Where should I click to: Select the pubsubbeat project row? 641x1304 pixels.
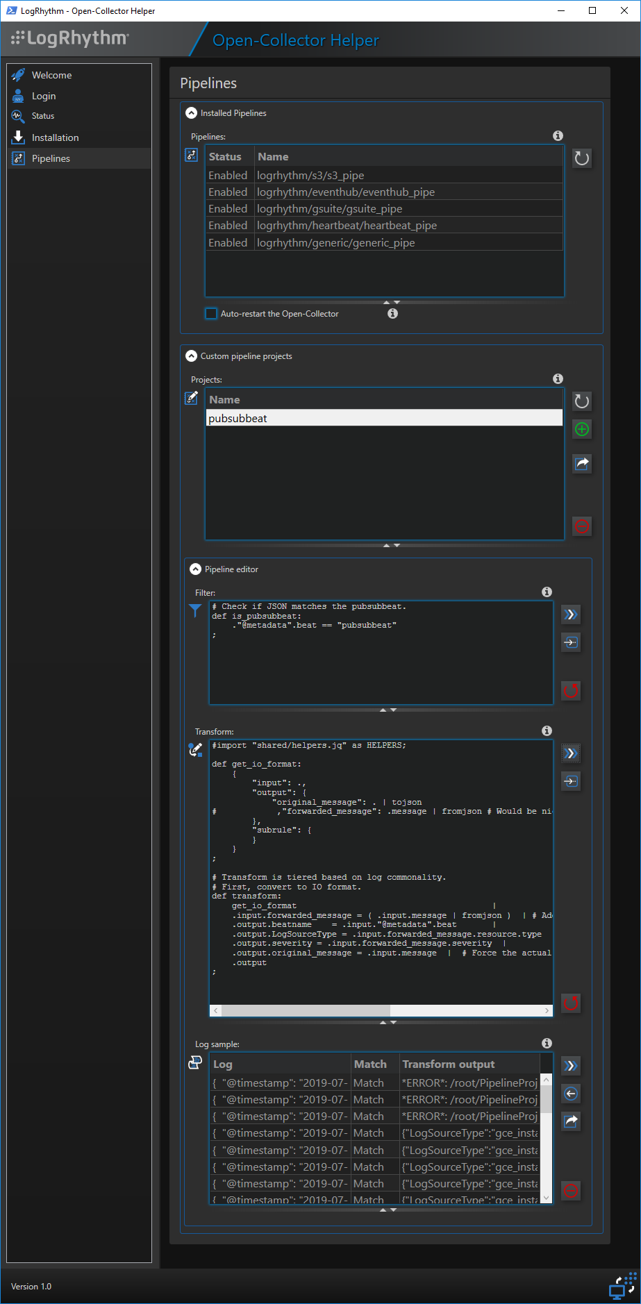[384, 418]
